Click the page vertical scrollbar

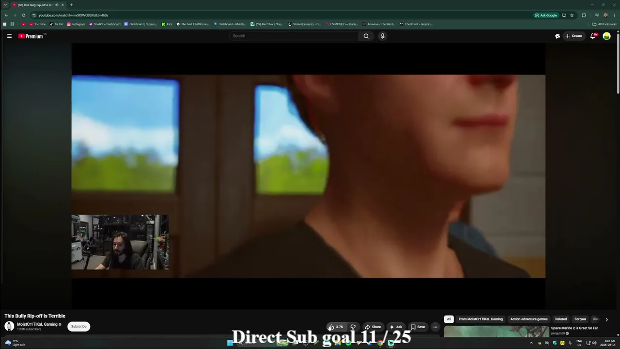(x=618, y=63)
